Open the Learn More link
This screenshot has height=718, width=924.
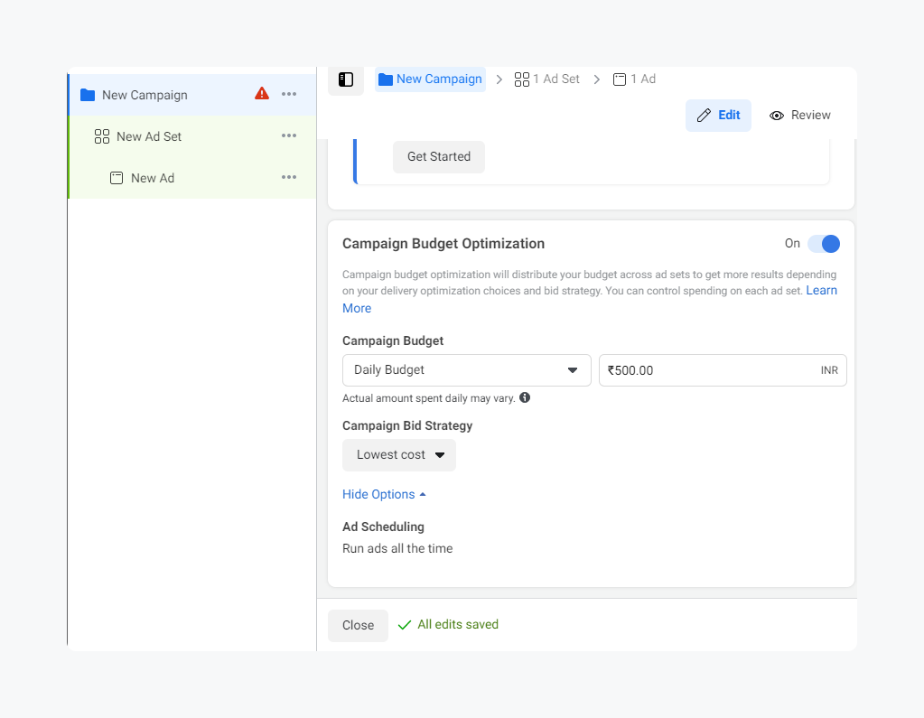[x=820, y=291]
